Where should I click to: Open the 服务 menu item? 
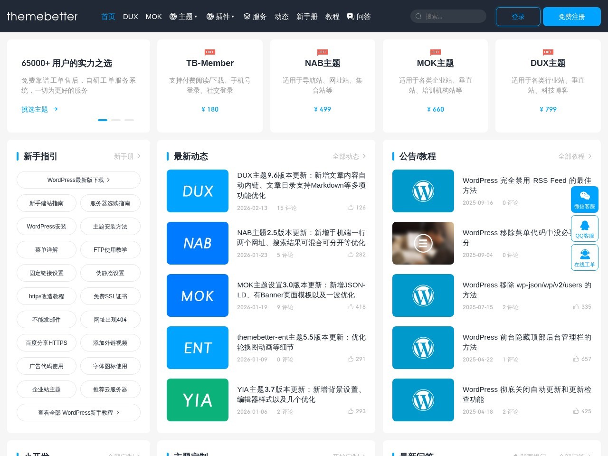click(255, 17)
